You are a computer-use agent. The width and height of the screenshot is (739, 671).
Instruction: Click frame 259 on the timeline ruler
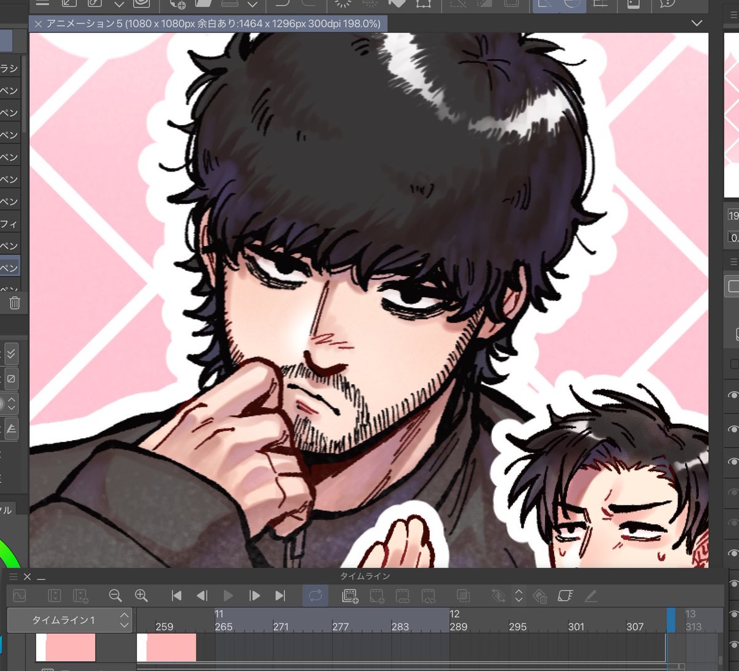(164, 627)
